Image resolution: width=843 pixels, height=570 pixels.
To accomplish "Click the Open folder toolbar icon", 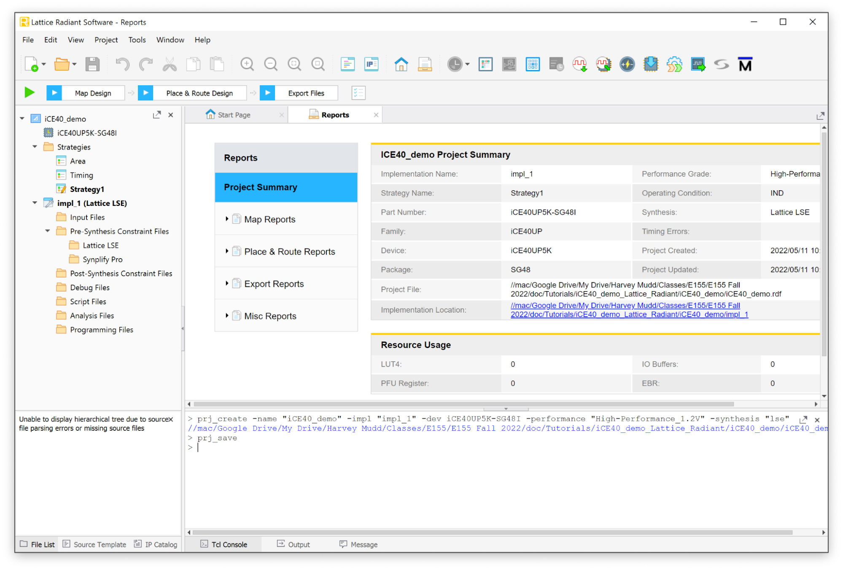I will (x=62, y=64).
